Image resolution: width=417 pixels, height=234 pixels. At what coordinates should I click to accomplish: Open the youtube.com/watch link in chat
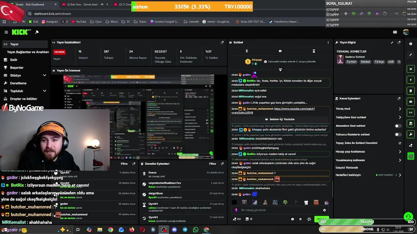click(x=273, y=111)
